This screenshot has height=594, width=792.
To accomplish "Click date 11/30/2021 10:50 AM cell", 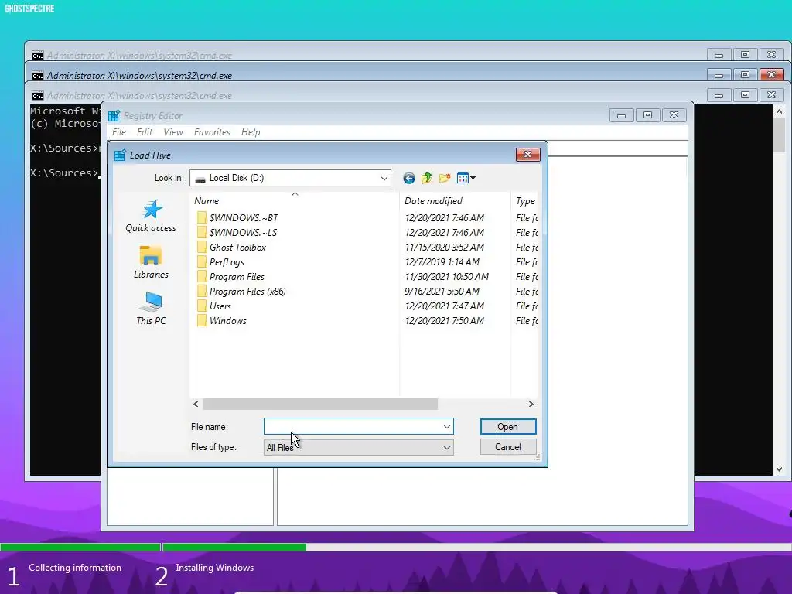I will click(x=446, y=276).
